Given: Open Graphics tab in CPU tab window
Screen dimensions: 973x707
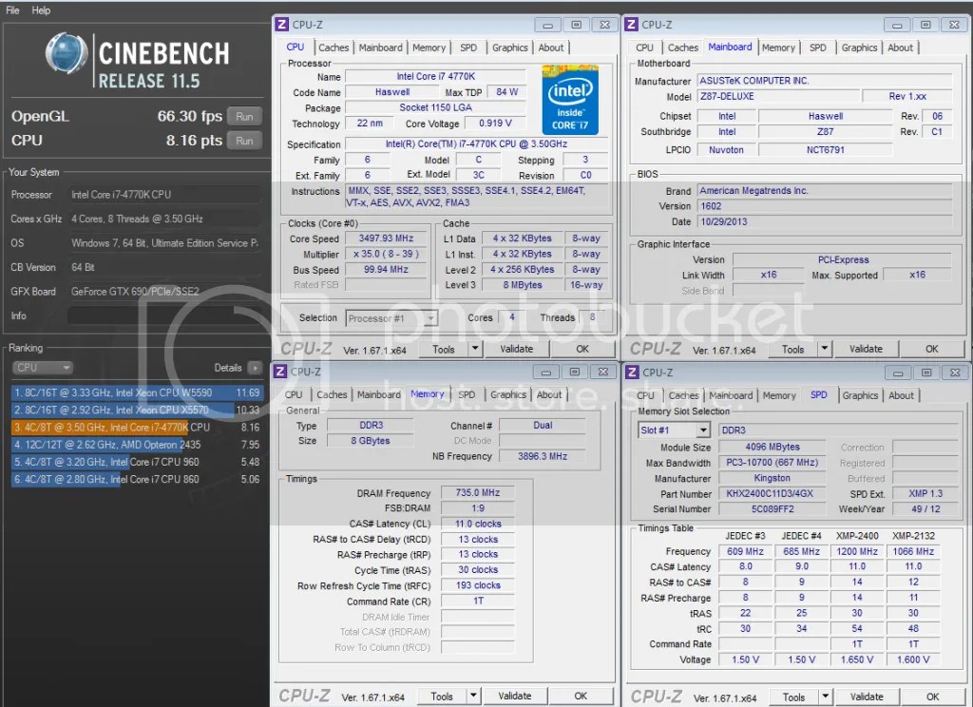Looking at the screenshot, I should (509, 48).
